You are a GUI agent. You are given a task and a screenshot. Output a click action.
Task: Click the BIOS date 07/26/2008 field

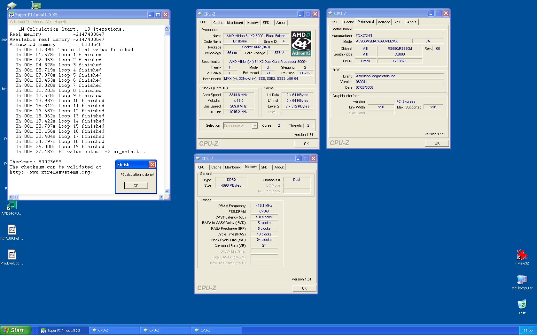(399, 87)
